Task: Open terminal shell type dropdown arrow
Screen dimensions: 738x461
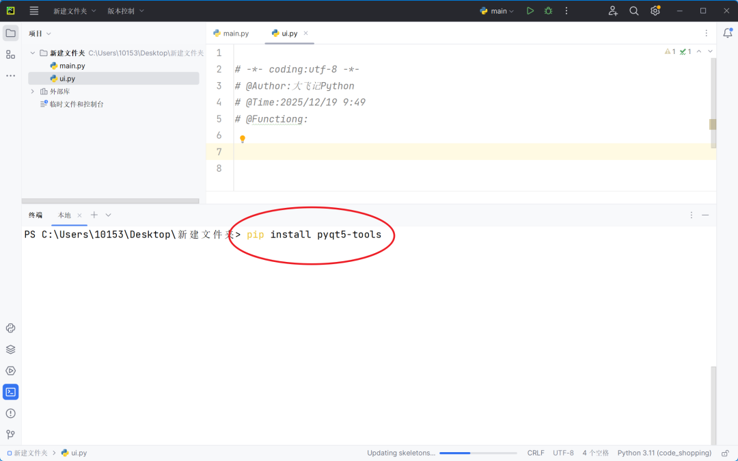Action: [x=108, y=215]
